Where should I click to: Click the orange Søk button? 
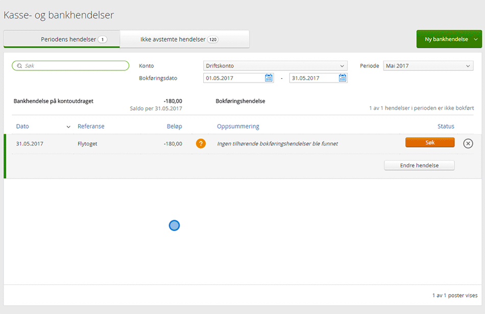pyautogui.click(x=430, y=142)
